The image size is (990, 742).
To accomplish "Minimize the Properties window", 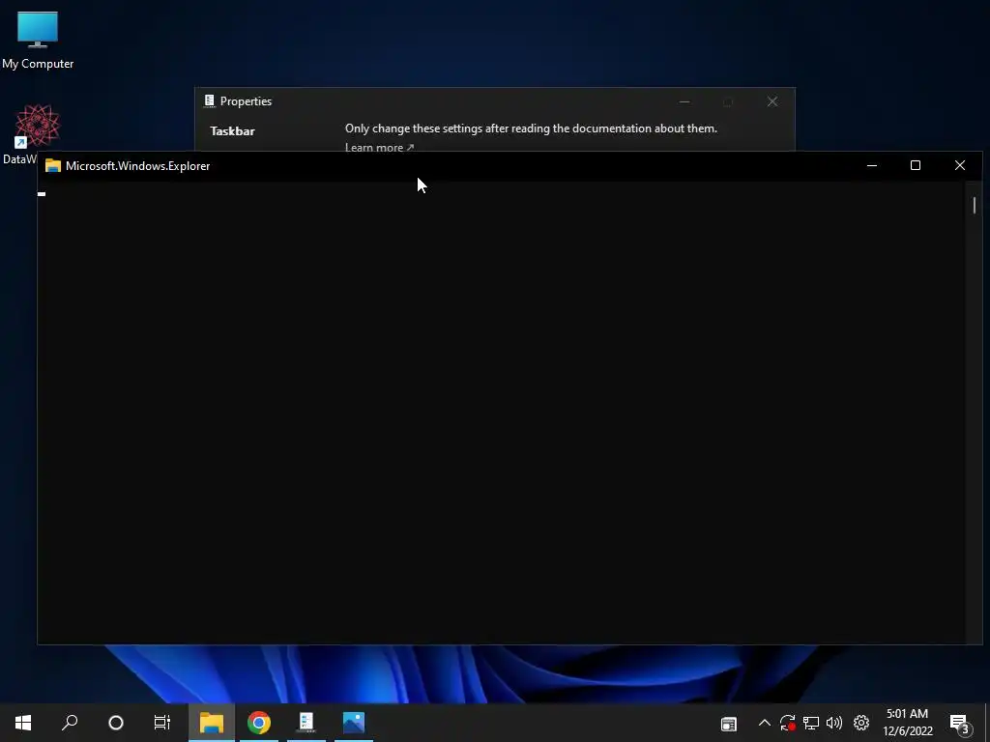I will [684, 101].
